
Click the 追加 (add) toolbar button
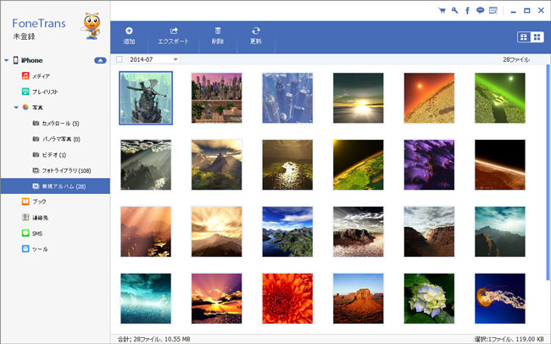click(129, 36)
